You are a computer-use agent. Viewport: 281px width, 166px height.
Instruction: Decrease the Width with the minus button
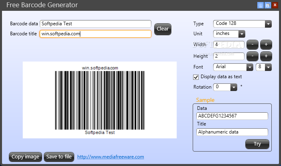point(252,45)
